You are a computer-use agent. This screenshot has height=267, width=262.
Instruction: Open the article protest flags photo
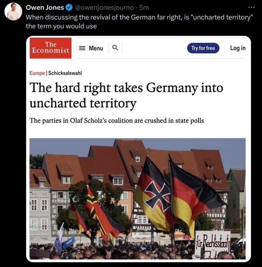[x=138, y=199]
